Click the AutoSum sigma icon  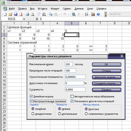pyautogui.click(x=79, y=14)
